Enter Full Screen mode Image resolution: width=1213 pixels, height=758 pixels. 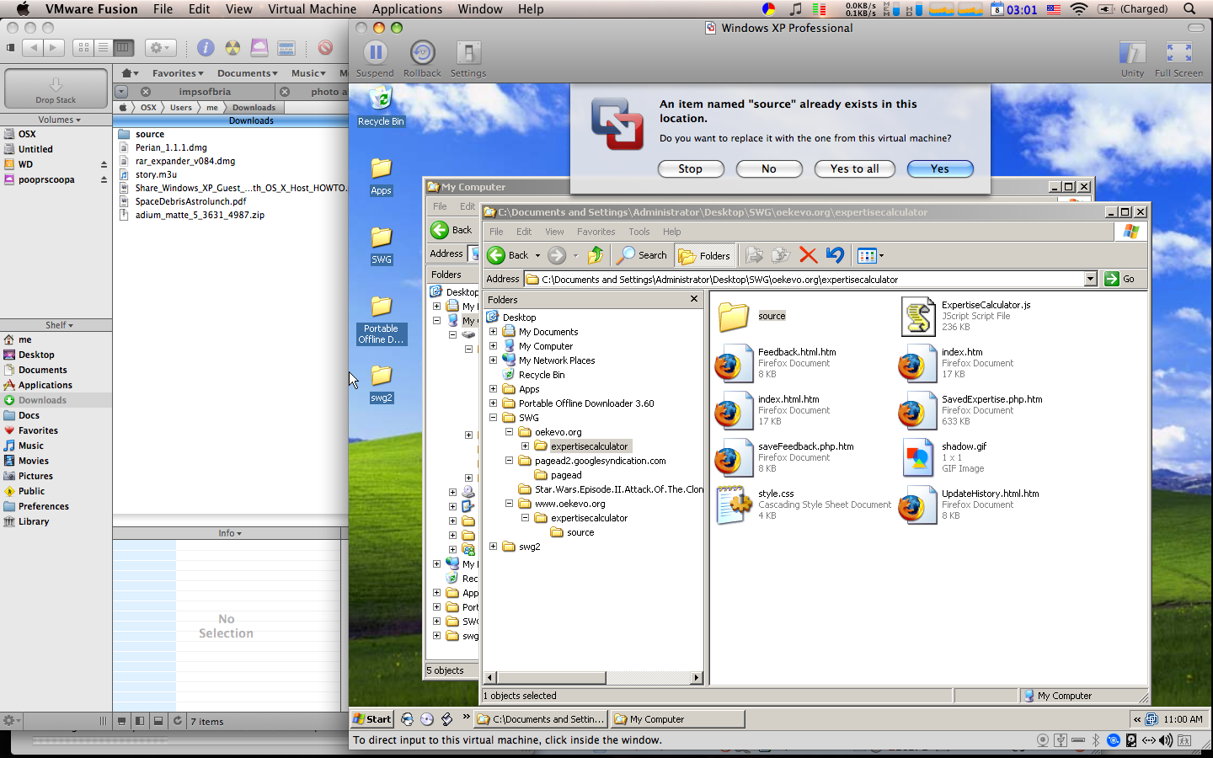(1178, 59)
